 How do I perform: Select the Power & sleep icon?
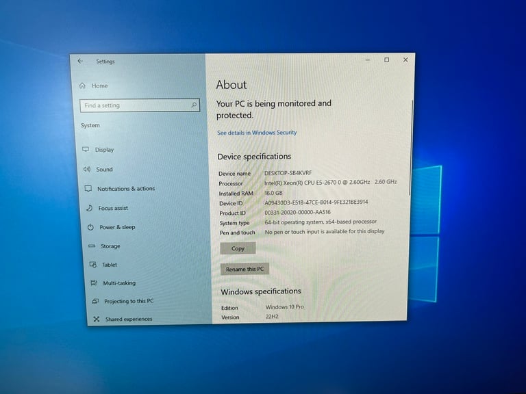[90, 227]
